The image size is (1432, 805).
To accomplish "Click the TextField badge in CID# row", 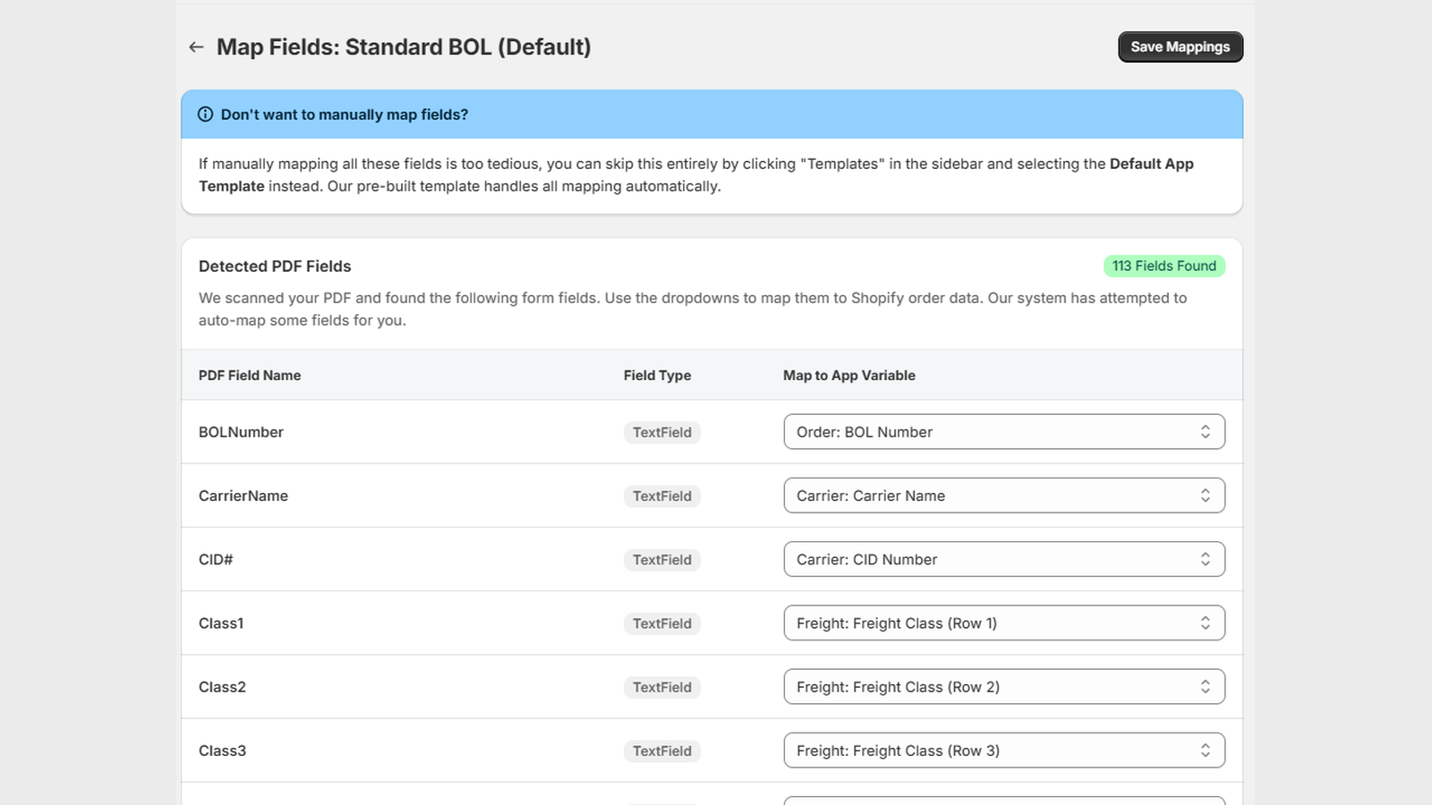I will click(662, 560).
